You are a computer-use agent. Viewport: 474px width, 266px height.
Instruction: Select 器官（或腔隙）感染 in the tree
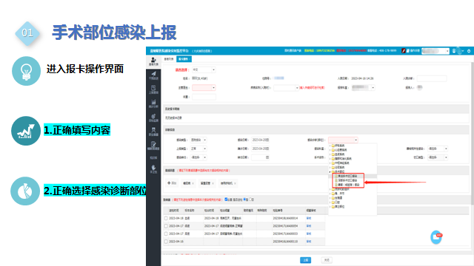click(349, 185)
